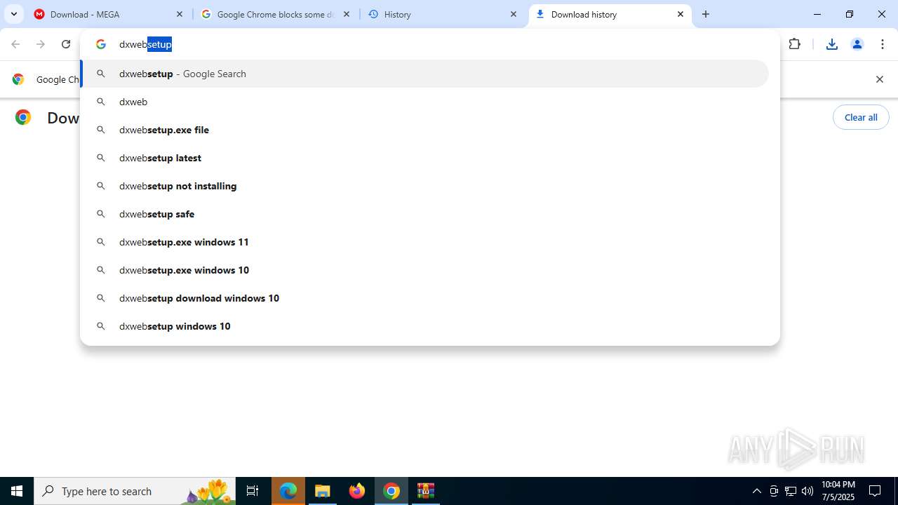Select dxwebsetup not installing suggestion
The width and height of the screenshot is (898, 505).
point(424,186)
